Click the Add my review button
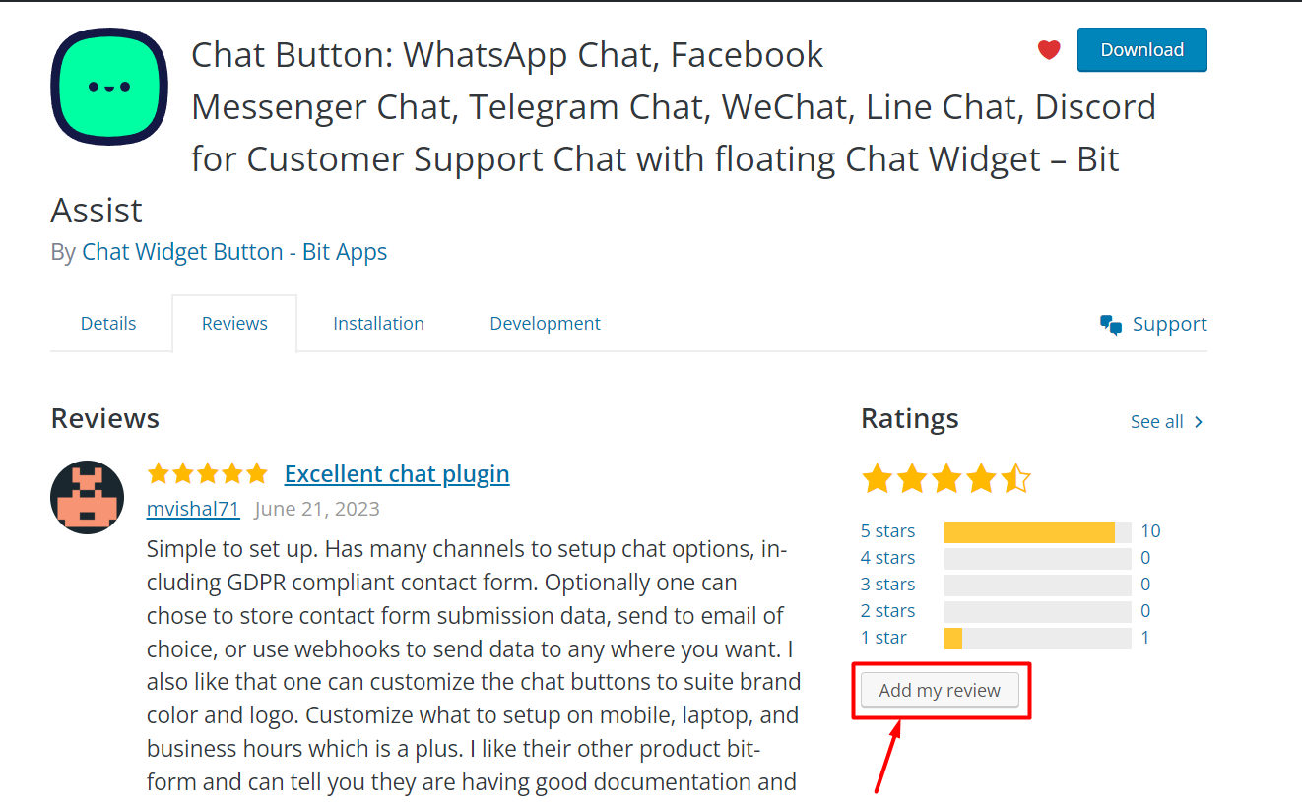Image resolution: width=1302 pixels, height=802 pixels. coord(940,690)
